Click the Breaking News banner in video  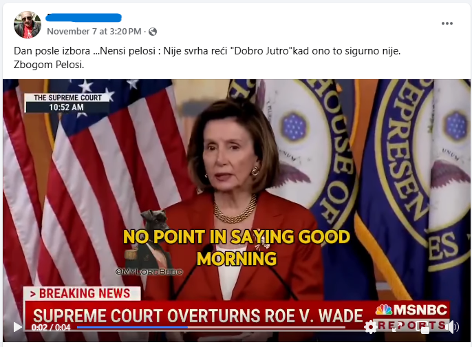tap(82, 293)
